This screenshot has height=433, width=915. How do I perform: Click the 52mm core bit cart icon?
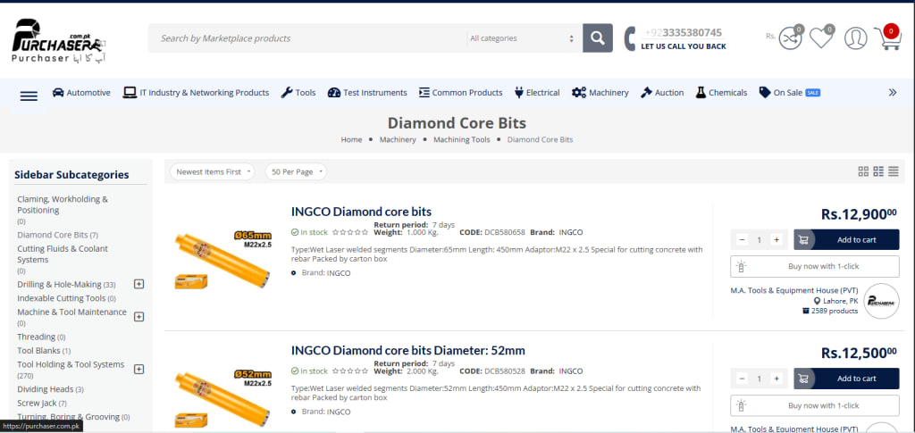tap(803, 379)
